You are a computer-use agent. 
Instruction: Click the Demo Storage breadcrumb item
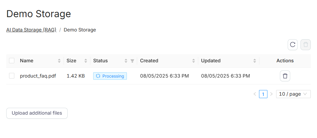coord(80,30)
